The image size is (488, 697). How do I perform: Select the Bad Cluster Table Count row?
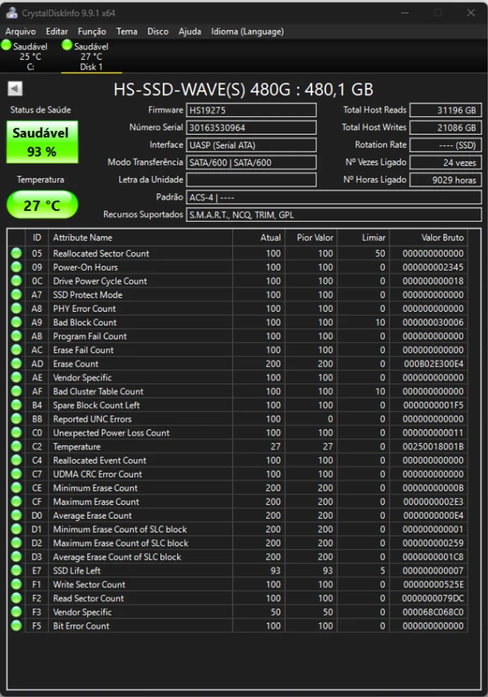(x=238, y=392)
